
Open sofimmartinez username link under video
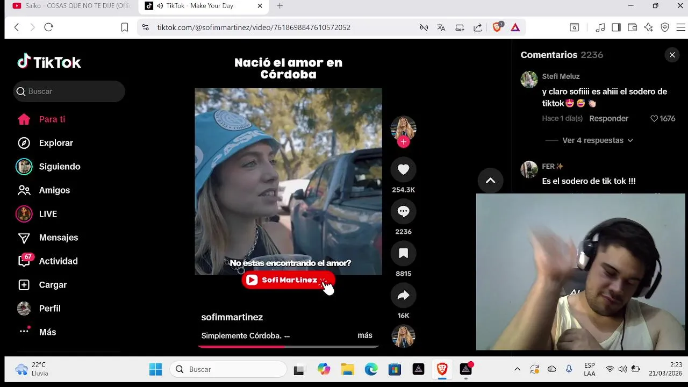pos(232,317)
